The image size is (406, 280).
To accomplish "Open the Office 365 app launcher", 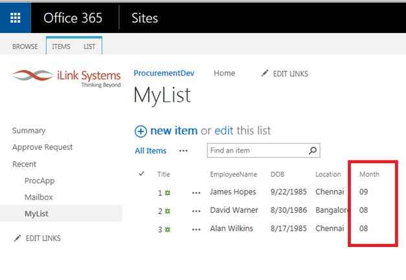I will tap(16, 17).
